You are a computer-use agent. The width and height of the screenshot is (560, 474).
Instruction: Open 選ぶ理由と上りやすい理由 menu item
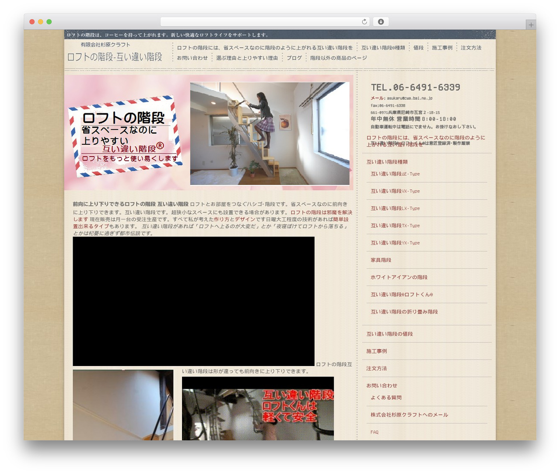247,58
